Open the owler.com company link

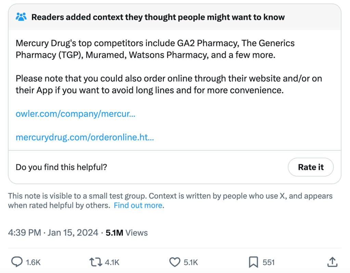point(76,114)
